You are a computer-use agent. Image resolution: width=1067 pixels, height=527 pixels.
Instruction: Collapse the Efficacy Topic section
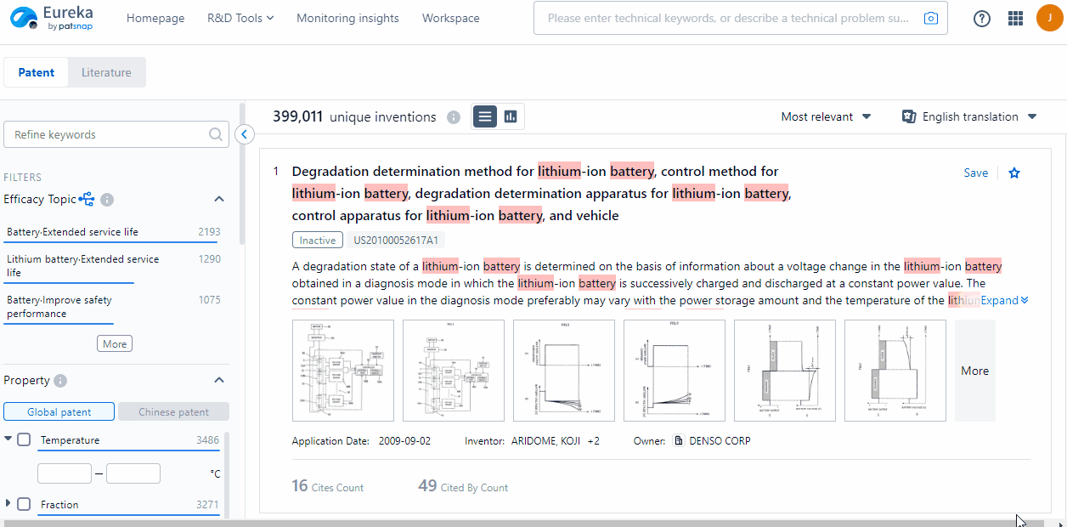[218, 199]
